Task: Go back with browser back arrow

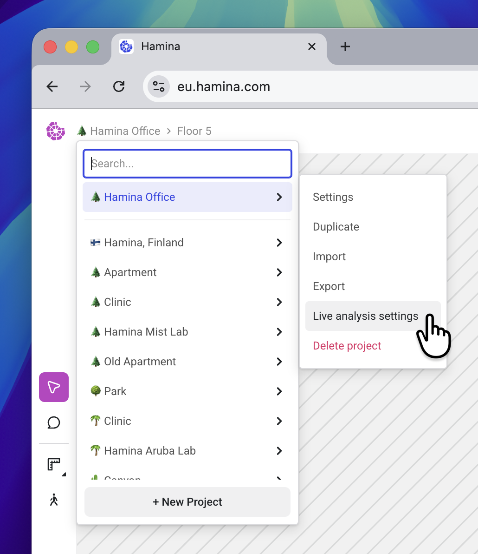Action: point(52,86)
